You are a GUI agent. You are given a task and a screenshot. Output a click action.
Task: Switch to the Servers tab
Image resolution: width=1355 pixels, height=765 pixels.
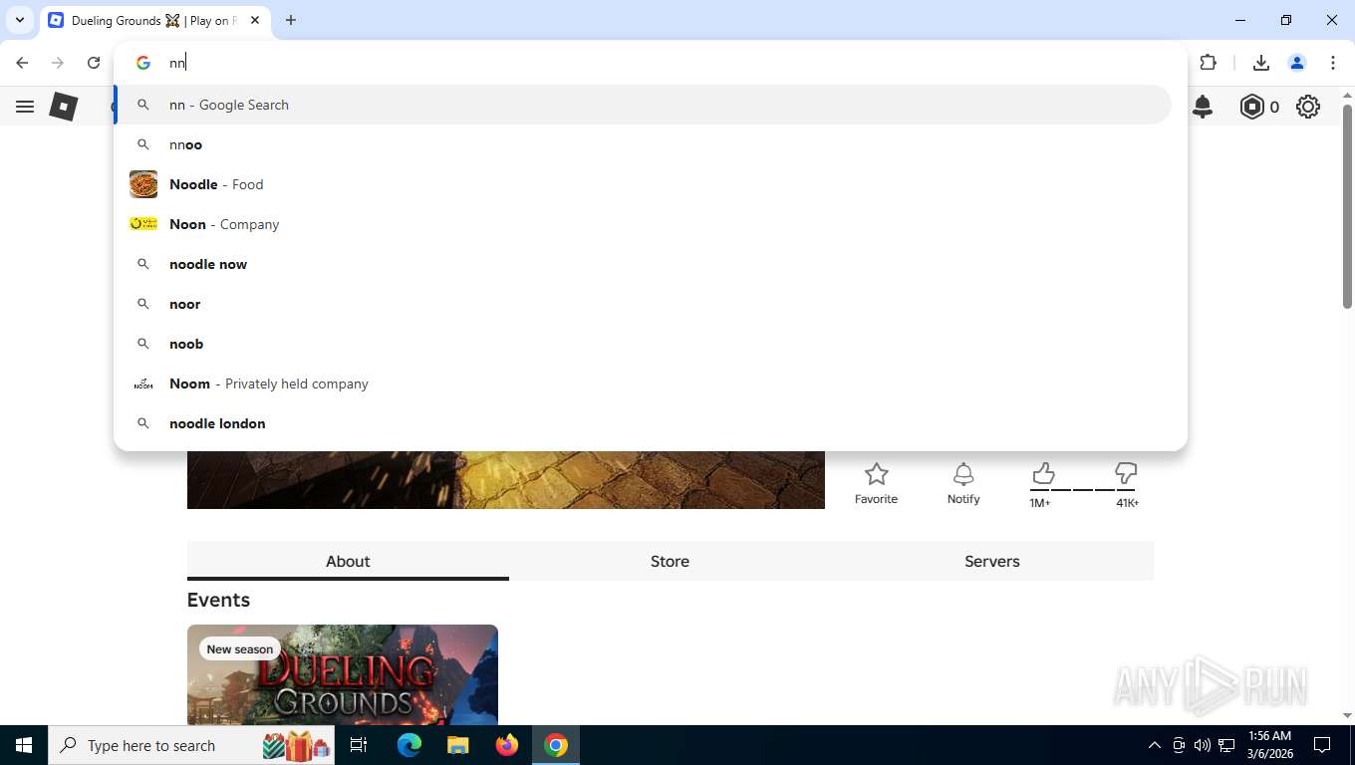pos(992,561)
